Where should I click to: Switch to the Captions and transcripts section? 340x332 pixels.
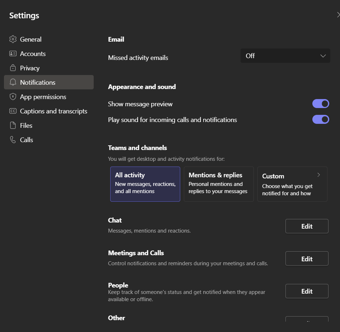click(x=53, y=111)
